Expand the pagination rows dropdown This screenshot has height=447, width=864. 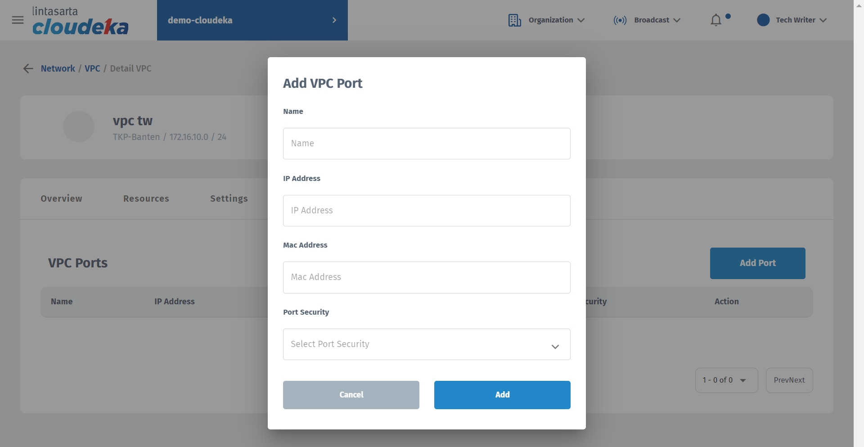coord(726,380)
